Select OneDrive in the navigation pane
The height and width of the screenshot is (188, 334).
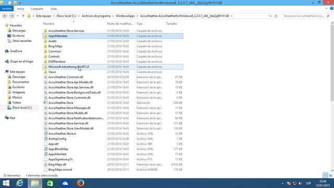(x=16, y=51)
